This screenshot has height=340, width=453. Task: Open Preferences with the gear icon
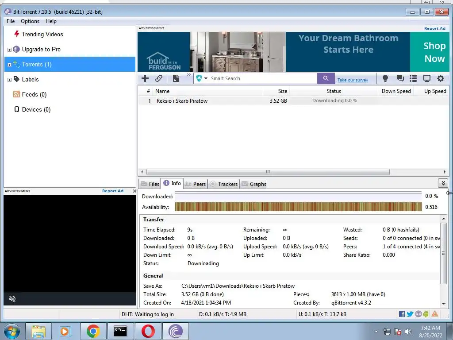pyautogui.click(x=440, y=78)
